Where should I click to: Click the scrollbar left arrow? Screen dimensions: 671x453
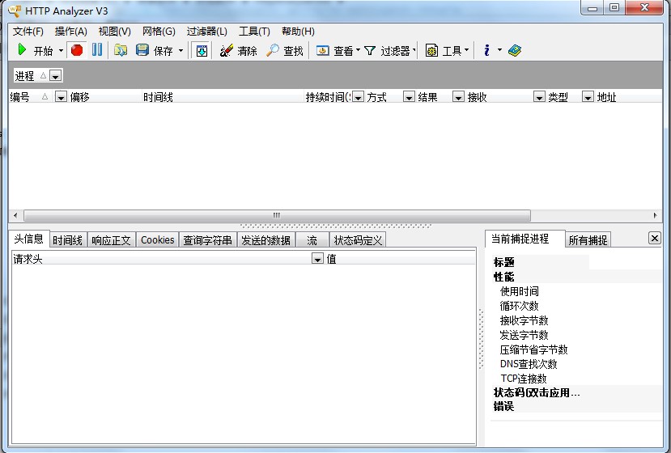click(15, 215)
